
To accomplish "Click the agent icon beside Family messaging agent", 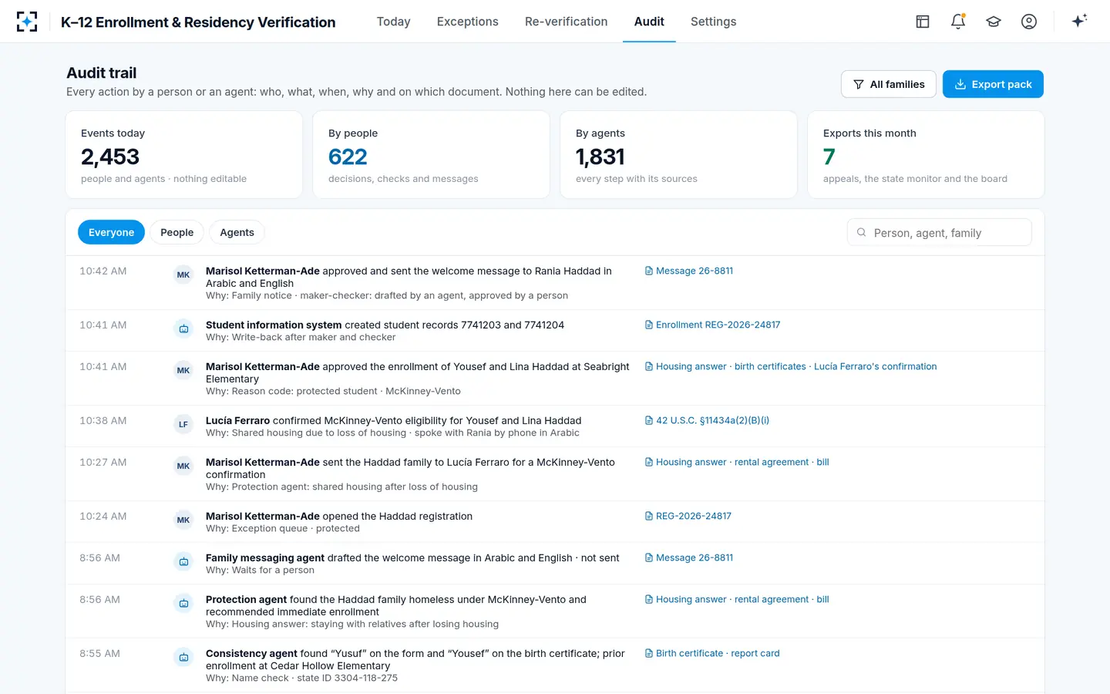I will coord(183,561).
